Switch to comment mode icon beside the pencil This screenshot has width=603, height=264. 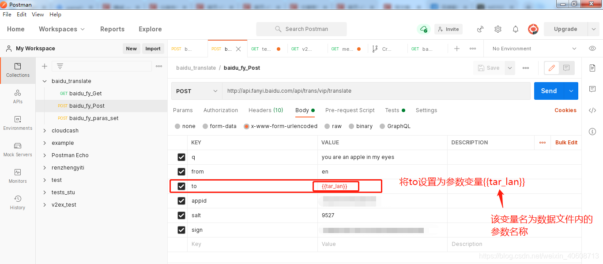(x=566, y=68)
